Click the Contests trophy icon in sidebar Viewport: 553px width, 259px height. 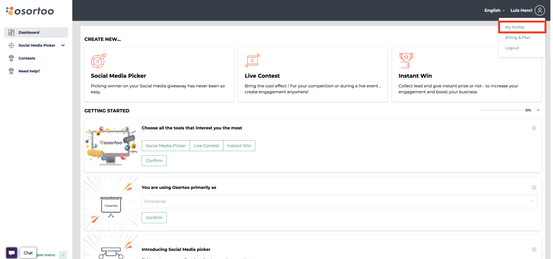pos(11,58)
